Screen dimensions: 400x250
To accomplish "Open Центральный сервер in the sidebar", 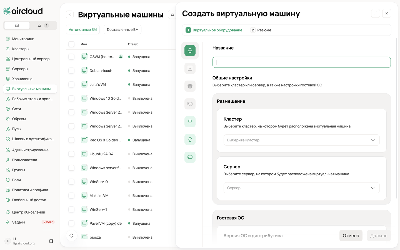I will coord(30,59).
